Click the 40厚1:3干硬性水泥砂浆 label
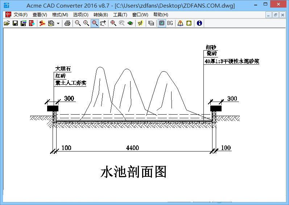Image resolution: width=289 pixels, height=205 pixels. coord(232,61)
